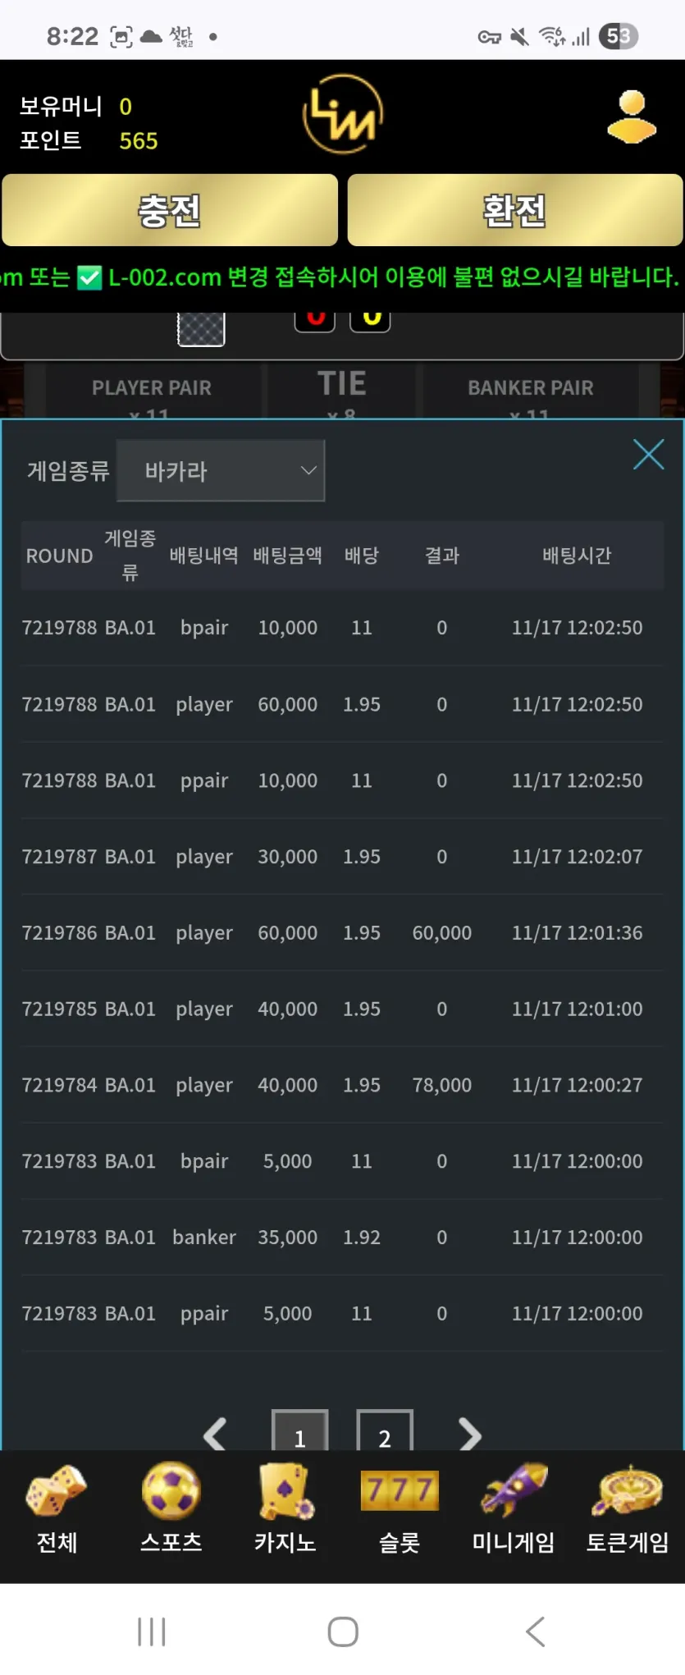Expand the 게임종류 바카라 dropdown
The image size is (685, 1675).
[221, 470]
